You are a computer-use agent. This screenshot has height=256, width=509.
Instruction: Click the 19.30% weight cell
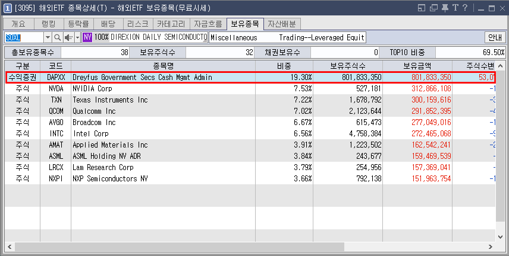(x=284, y=78)
